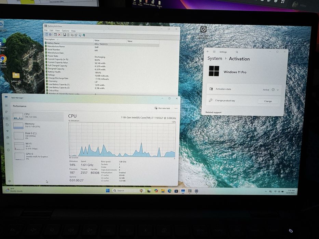
Task: Click the Find icon in BatteryInfoView toolbar
Action: tap(80, 35)
